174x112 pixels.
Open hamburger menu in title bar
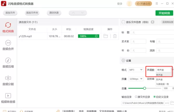pyautogui.click(x=157, y=3)
